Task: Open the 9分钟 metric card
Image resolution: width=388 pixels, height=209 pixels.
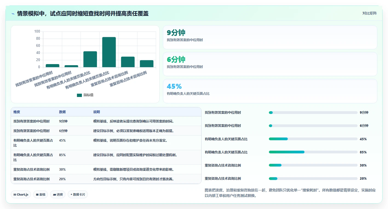Action: (x=270, y=37)
